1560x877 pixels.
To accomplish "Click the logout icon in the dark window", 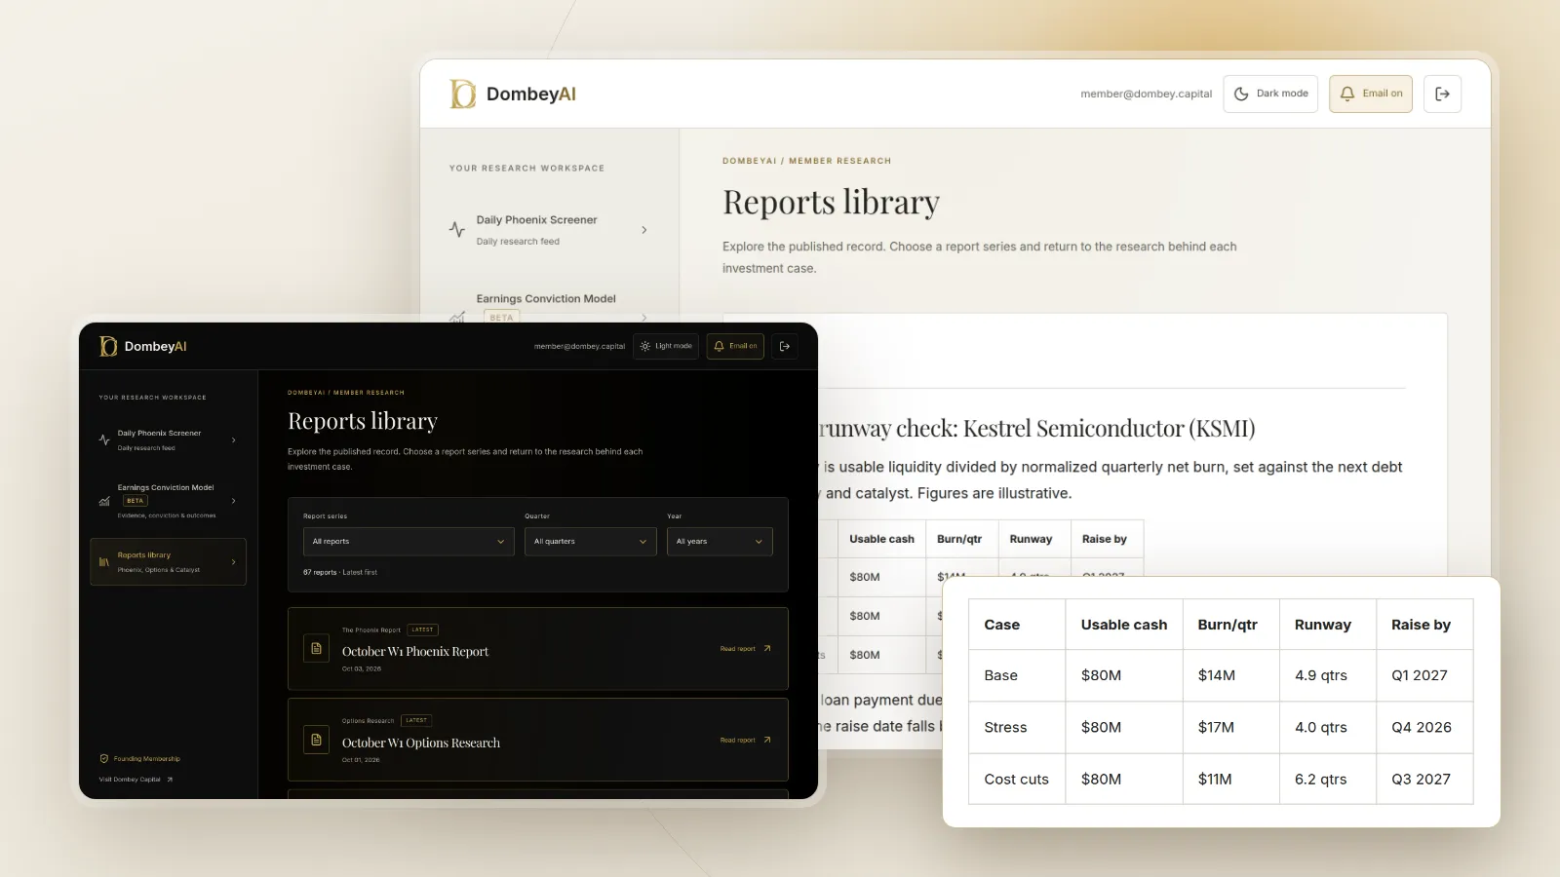I will coord(785,346).
